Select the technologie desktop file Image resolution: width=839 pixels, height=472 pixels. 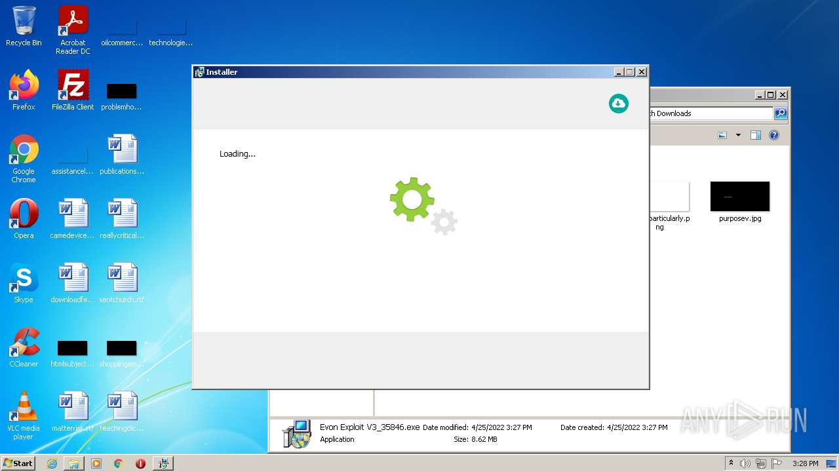pyautogui.click(x=171, y=31)
